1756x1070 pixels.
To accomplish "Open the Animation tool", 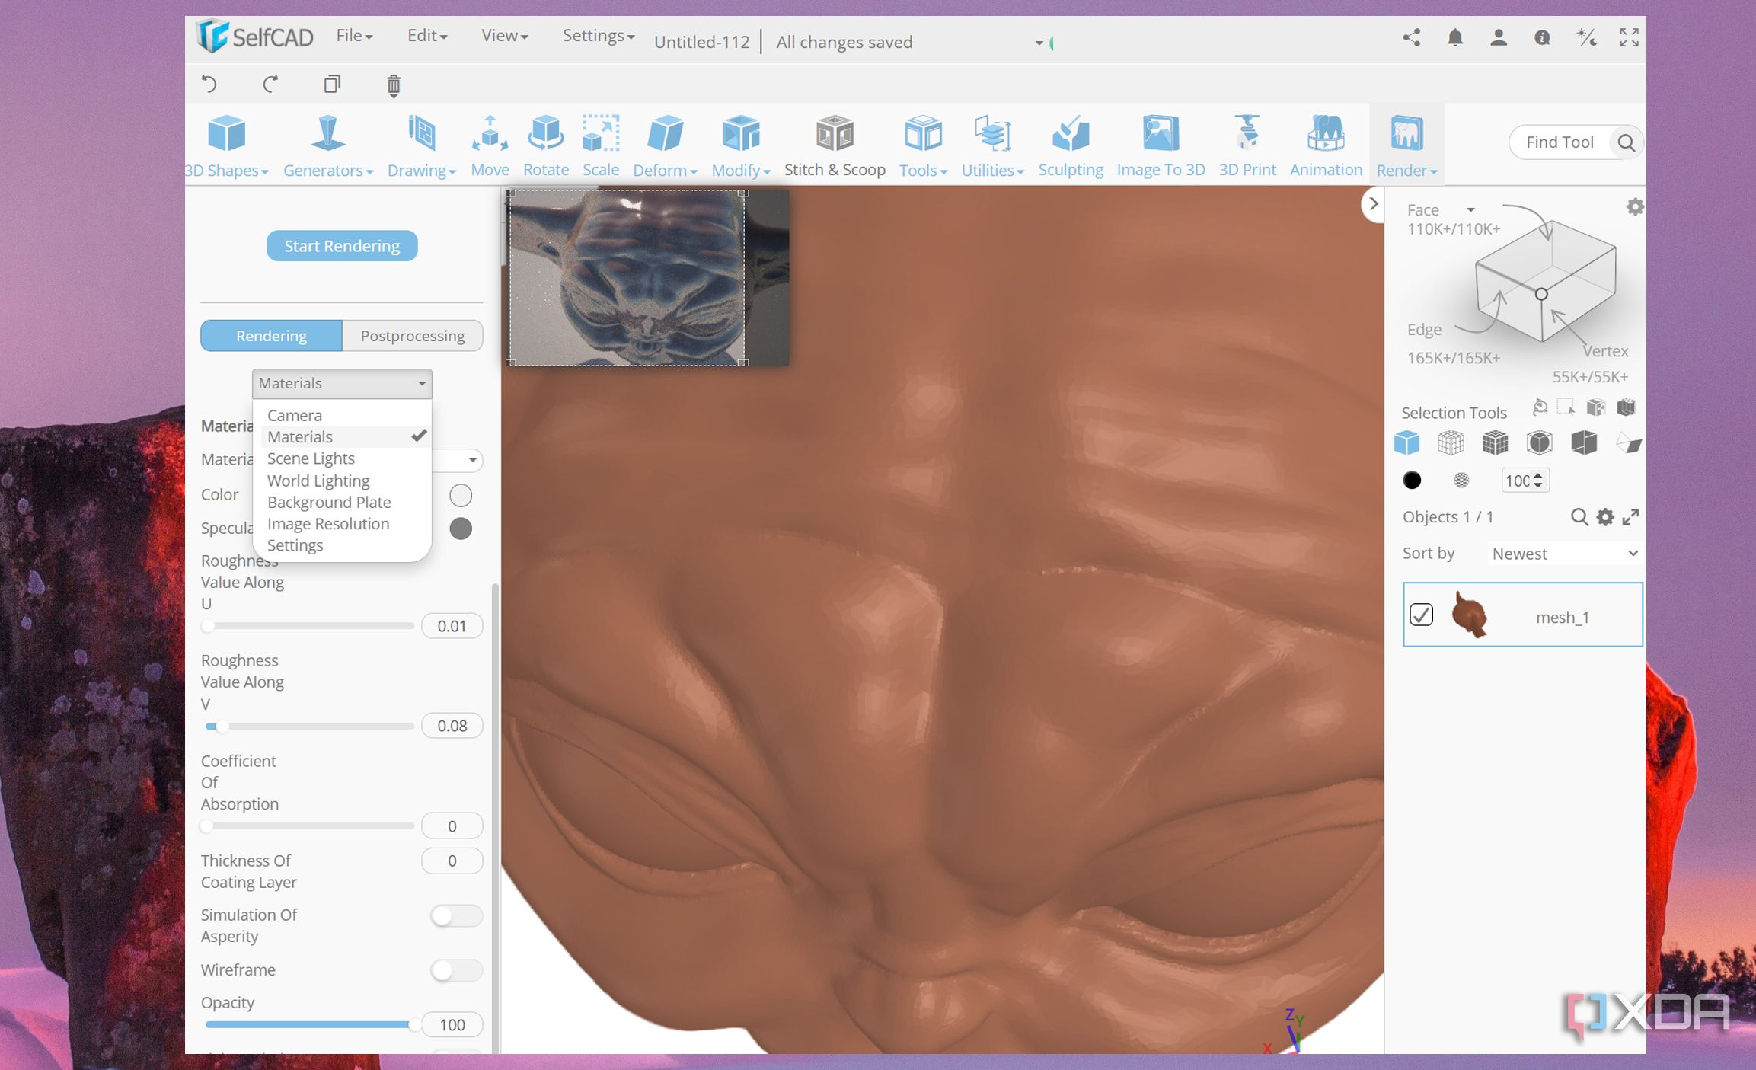I will click(1325, 145).
